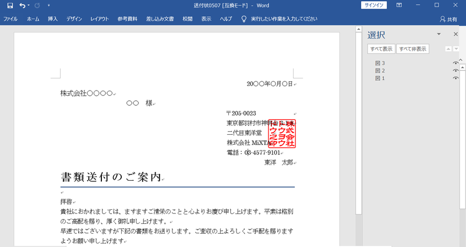
Task: Click the phone number line 電話：03-4577-9101
Action: 253,153
